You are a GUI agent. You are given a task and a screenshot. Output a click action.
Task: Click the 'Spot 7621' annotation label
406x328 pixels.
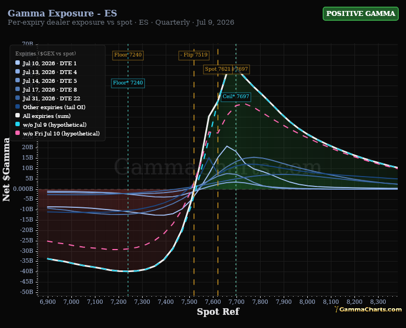217,69
